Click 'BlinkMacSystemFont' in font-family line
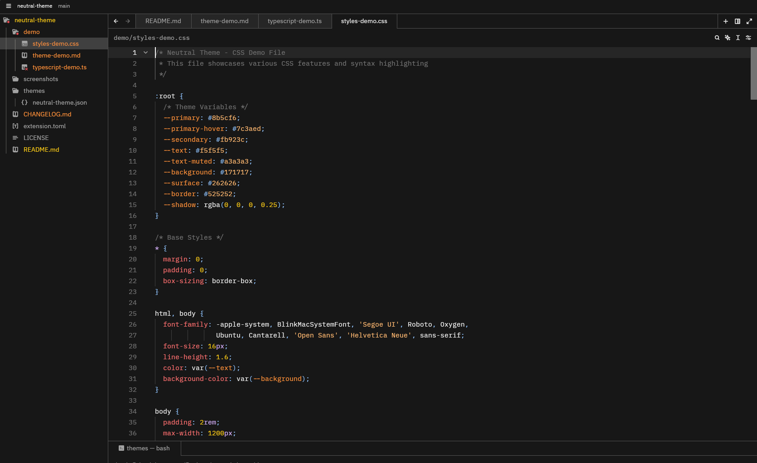The image size is (757, 463). [314, 324]
